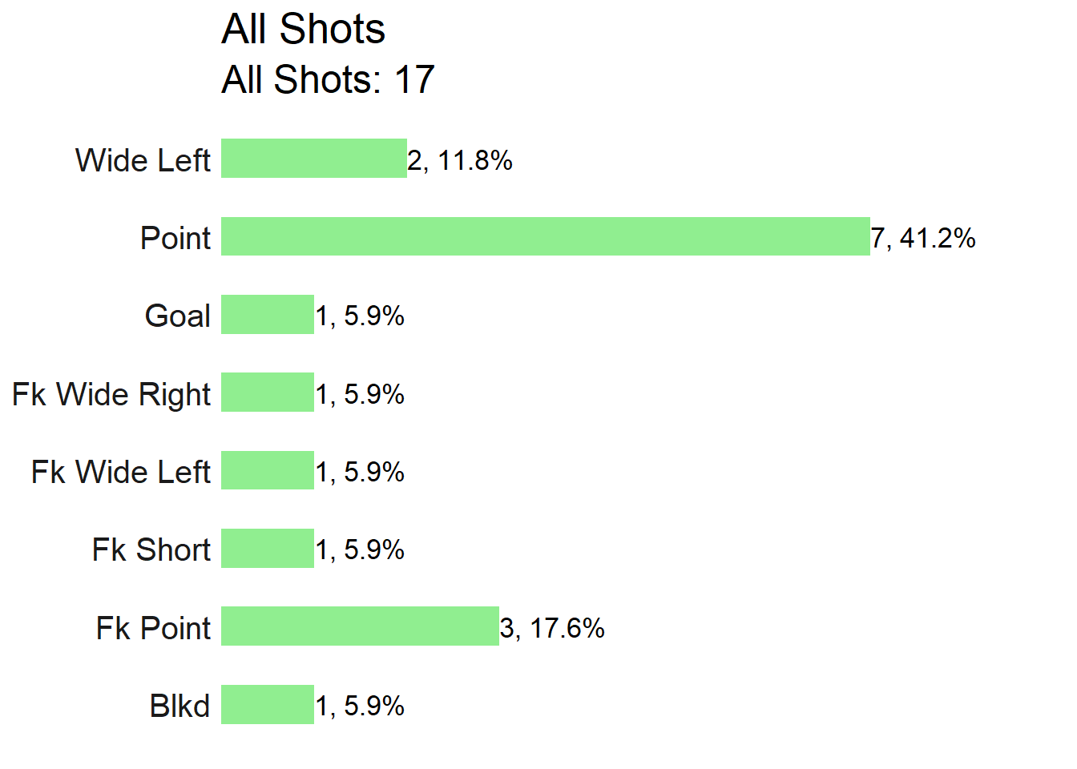Click the Goal green bar

coord(268,314)
